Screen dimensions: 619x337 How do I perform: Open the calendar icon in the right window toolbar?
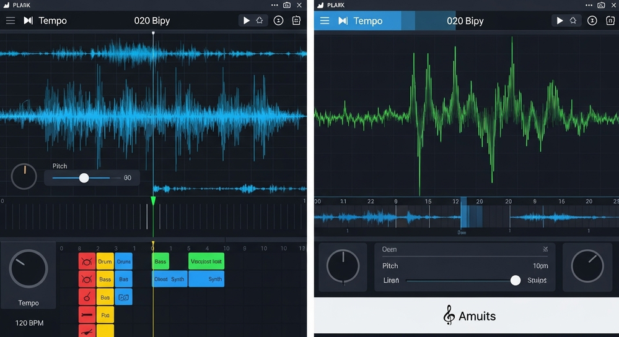(x=610, y=20)
